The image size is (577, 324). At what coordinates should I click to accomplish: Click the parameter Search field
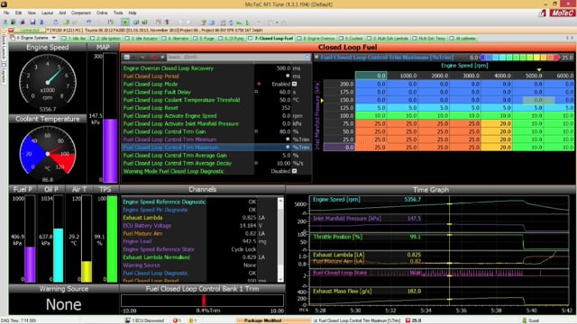pyautogui.click(x=235, y=58)
